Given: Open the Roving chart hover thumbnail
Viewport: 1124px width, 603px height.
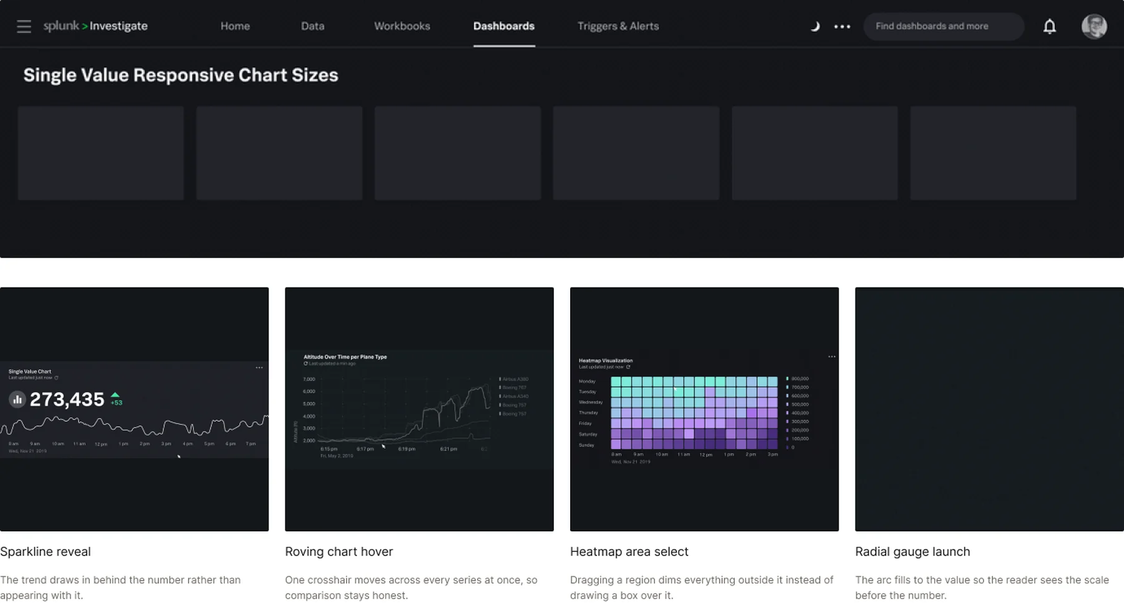Looking at the screenshot, I should pyautogui.click(x=419, y=409).
